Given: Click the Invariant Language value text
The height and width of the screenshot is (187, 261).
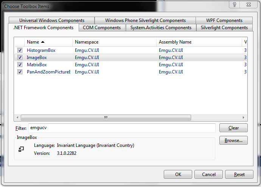Looking at the screenshot, I should point(96,145).
